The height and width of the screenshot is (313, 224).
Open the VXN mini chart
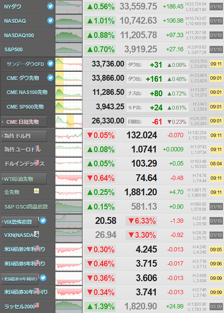(69, 235)
